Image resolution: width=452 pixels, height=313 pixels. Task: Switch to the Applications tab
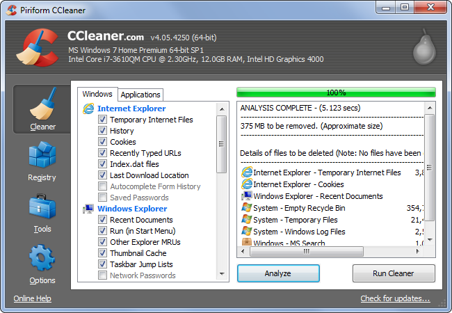tap(140, 95)
